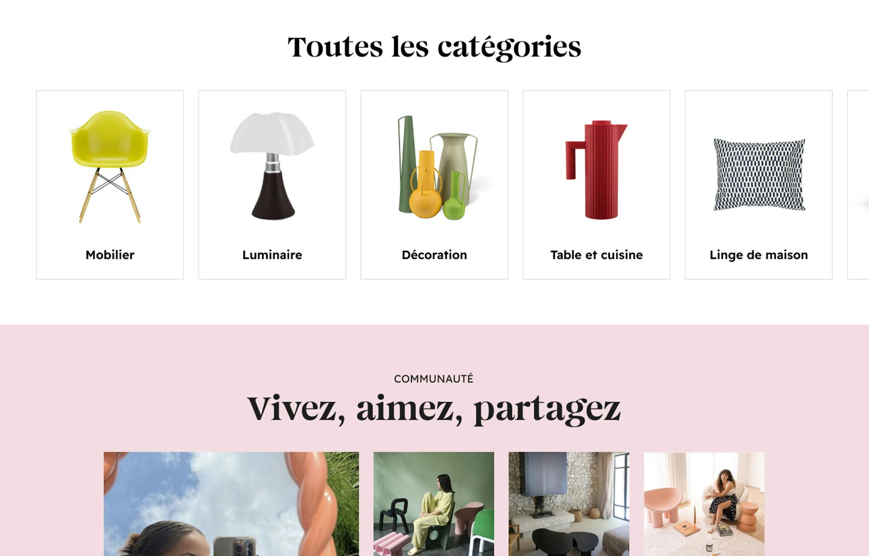The image size is (869, 556).
Task: Select the Décoration category label
Action: (434, 255)
